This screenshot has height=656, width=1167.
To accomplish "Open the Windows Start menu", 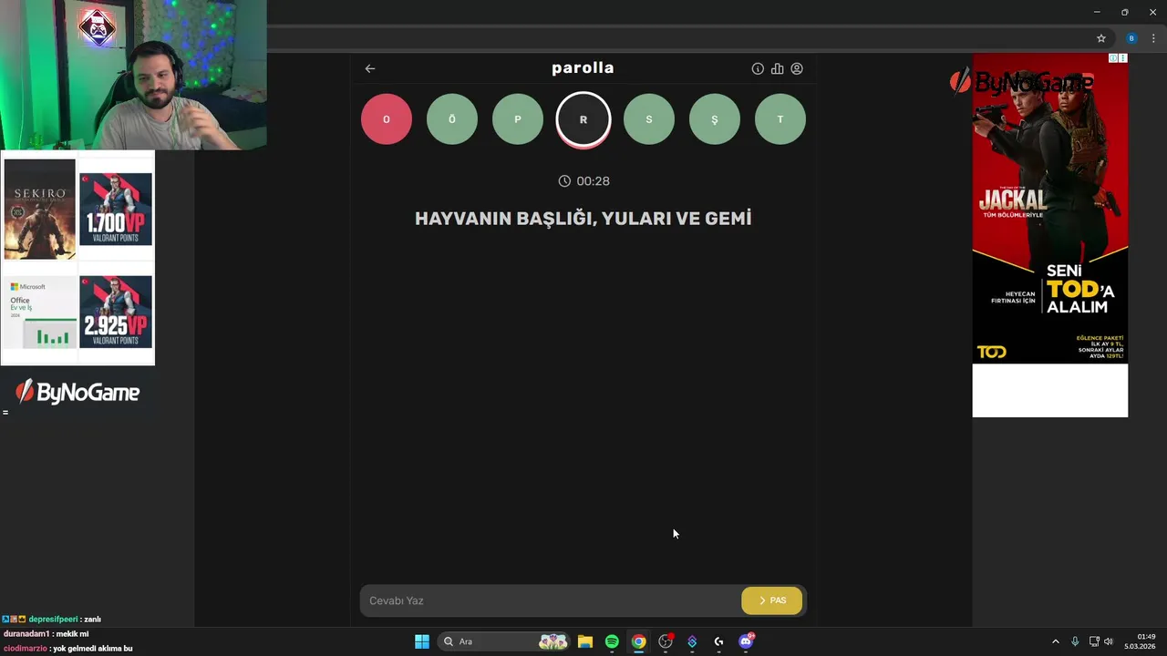I will [422, 641].
